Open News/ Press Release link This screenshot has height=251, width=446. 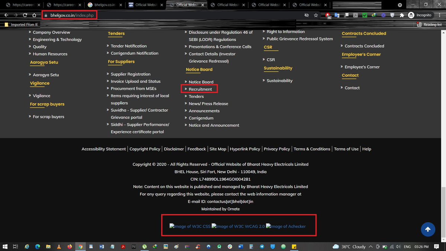[x=209, y=104]
